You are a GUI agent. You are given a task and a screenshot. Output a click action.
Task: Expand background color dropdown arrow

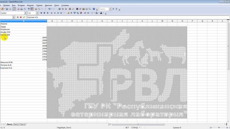(x=99, y=13)
